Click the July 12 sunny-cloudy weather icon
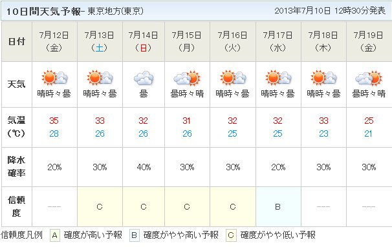 [54, 77]
